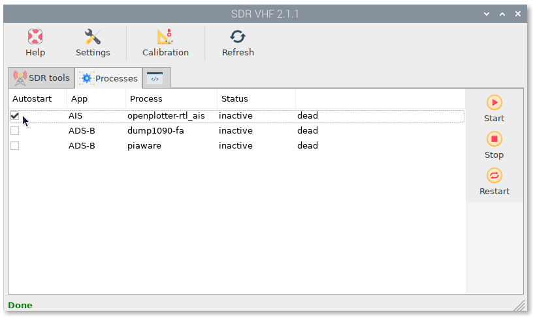Minimize the SDR VHF window

pos(487,14)
